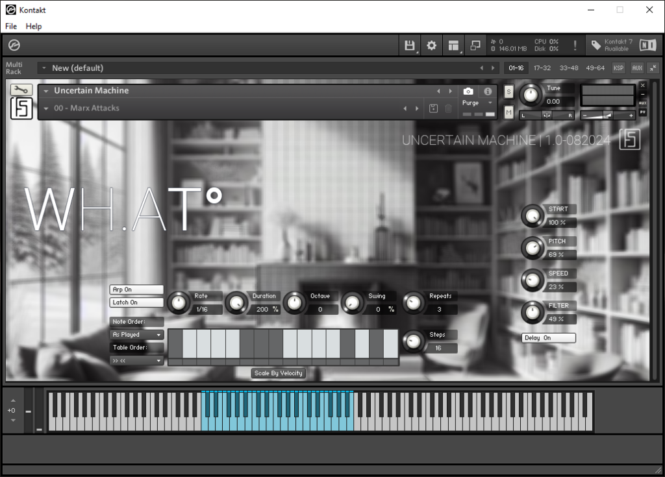Save the Marx Attacks snapshot
The height and width of the screenshot is (477, 665).
coord(433,108)
